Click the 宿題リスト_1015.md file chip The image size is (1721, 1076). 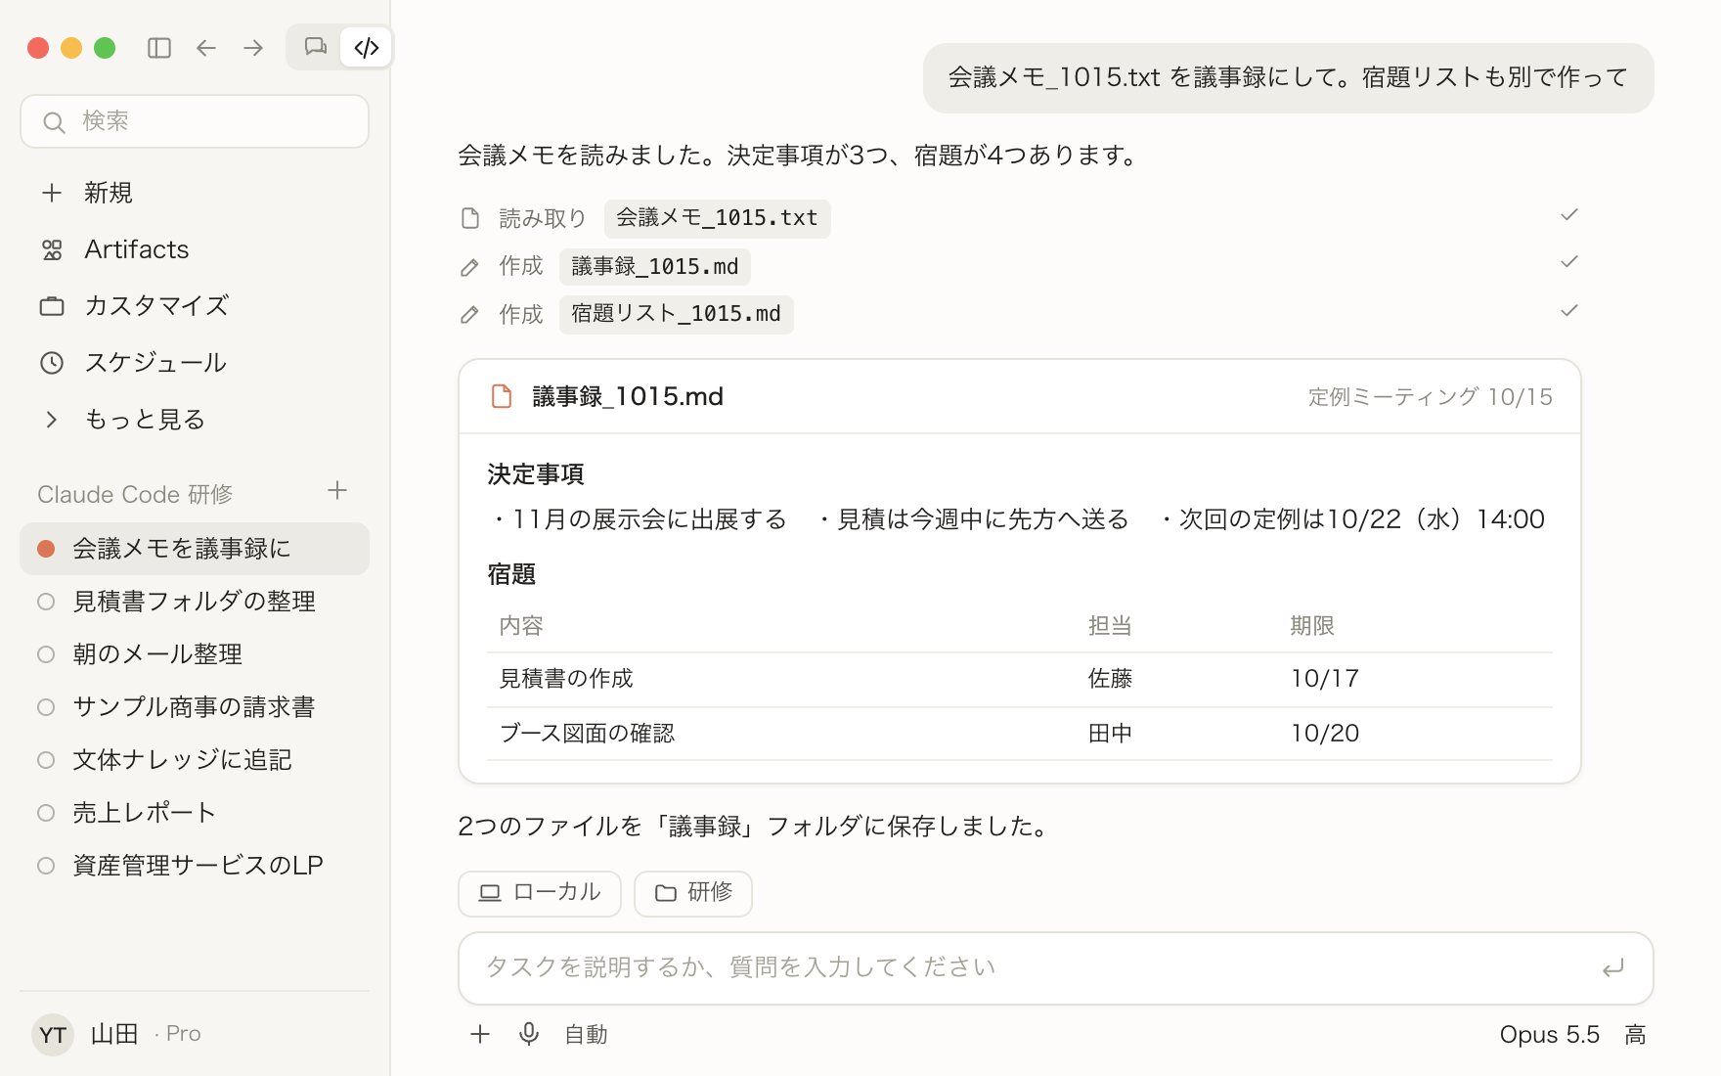coord(676,314)
